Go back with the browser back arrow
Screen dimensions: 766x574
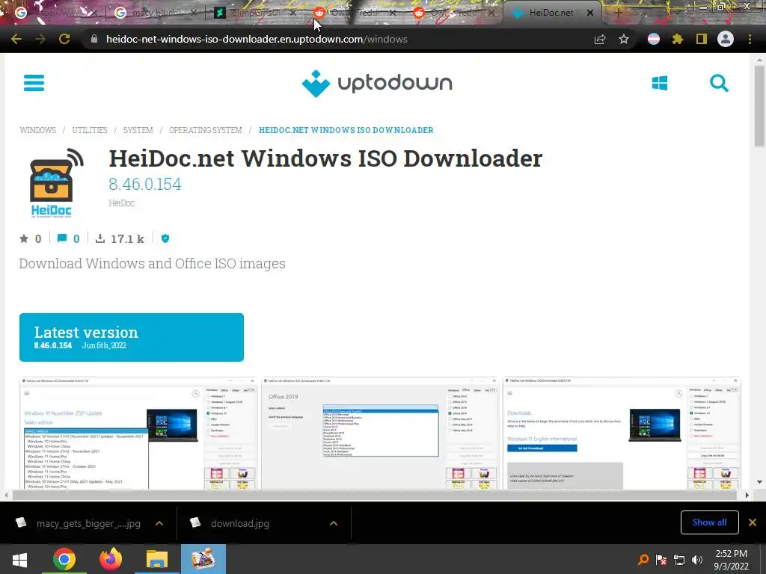[x=16, y=39]
